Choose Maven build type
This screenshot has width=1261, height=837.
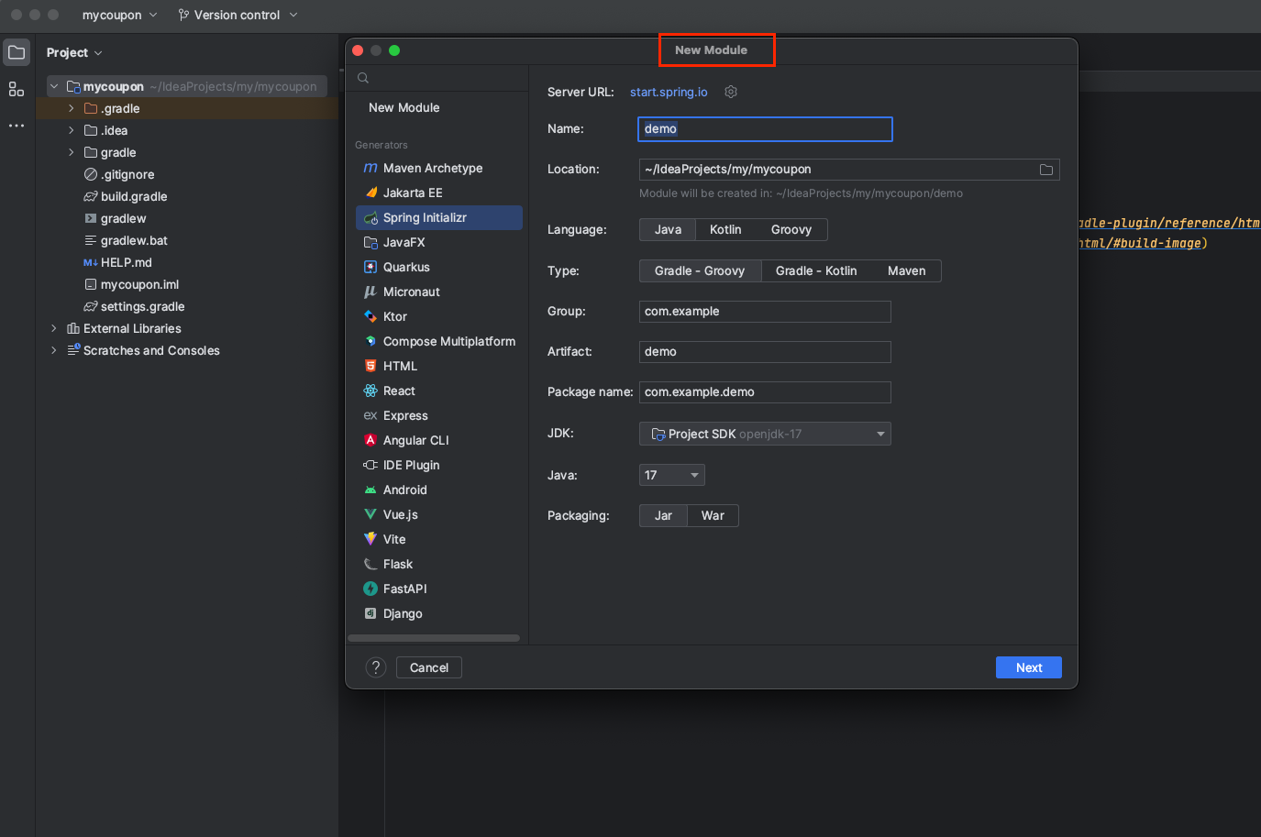[906, 271]
